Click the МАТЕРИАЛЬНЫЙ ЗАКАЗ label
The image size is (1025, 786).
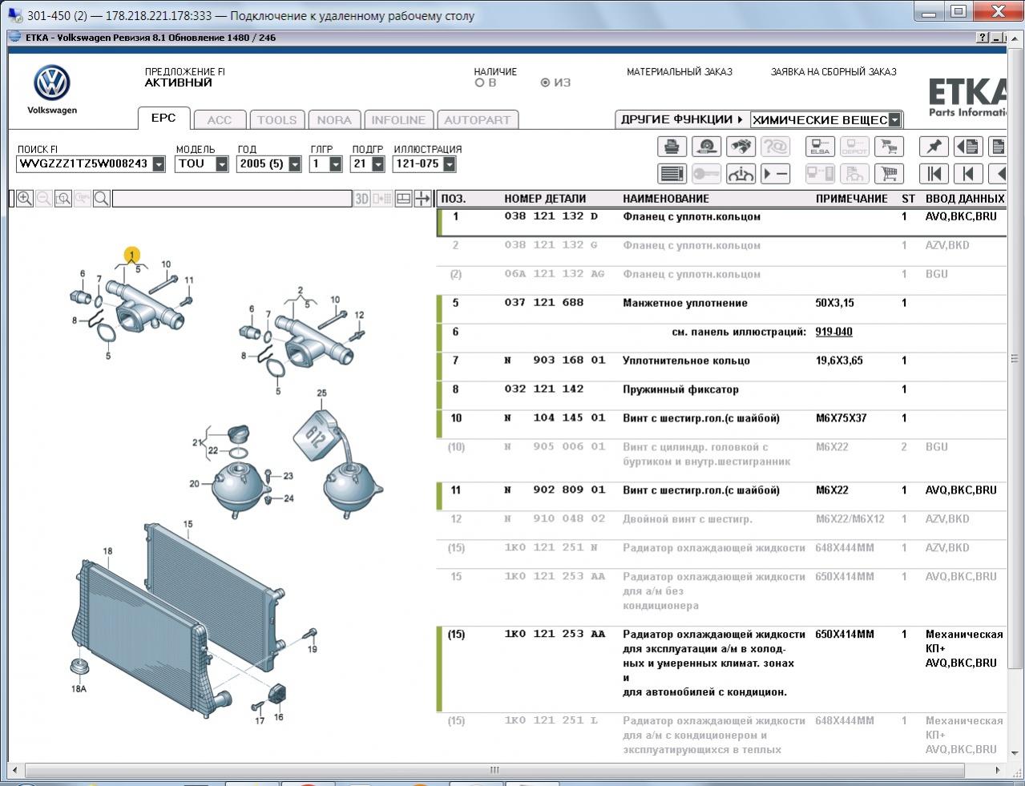(680, 72)
